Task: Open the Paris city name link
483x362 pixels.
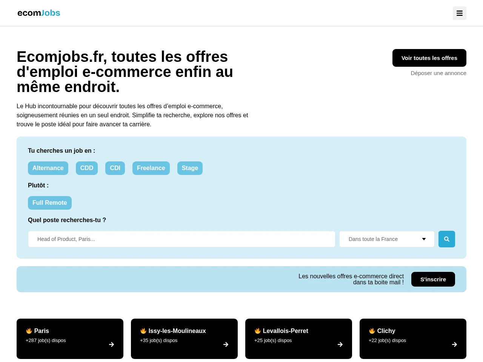Action: pos(42,331)
